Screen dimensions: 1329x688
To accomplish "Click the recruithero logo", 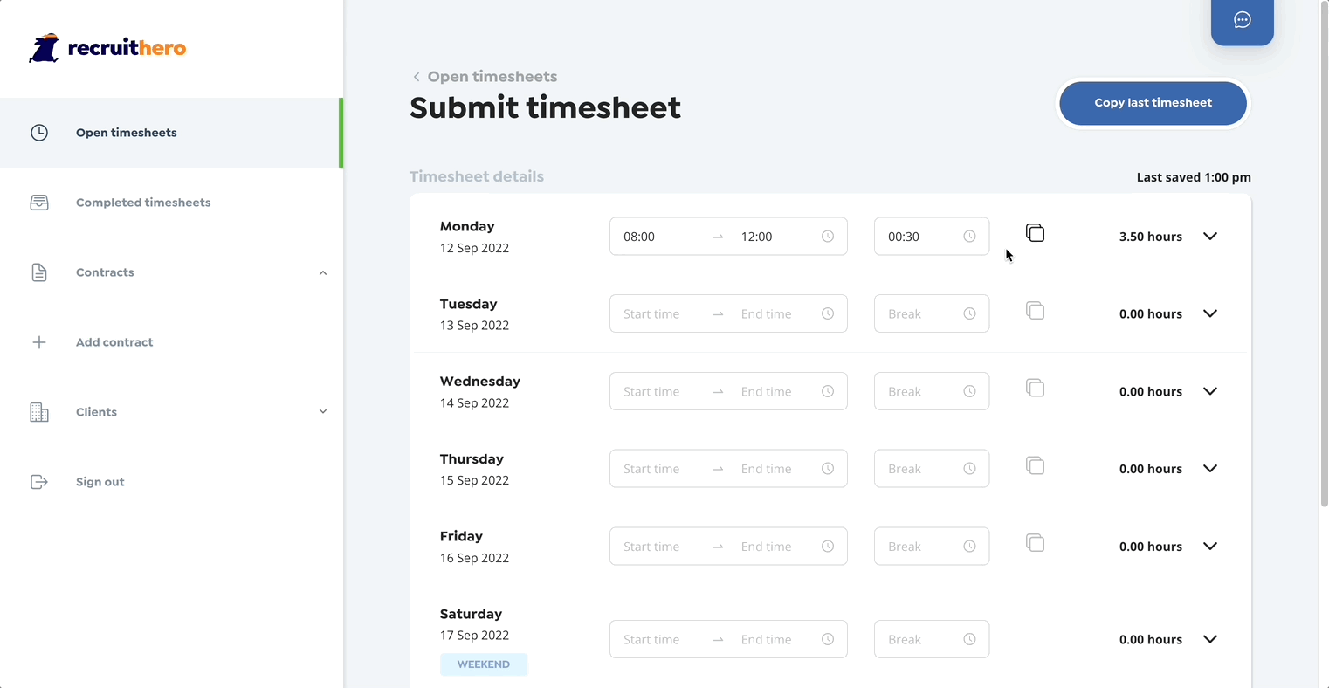I will (107, 47).
